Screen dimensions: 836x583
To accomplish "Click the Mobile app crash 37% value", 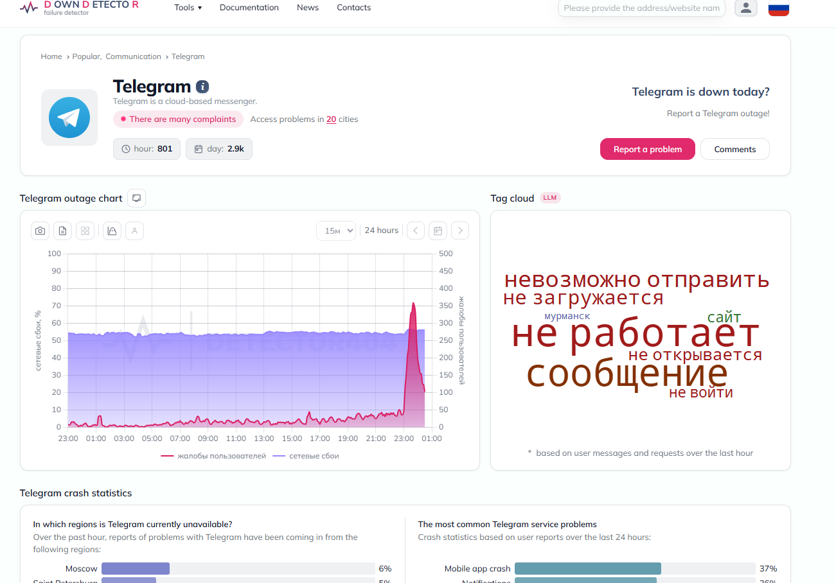I will click(x=769, y=569).
